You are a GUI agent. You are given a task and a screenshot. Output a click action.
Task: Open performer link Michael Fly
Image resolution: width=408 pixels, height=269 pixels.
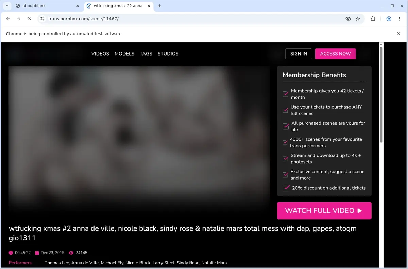point(112,263)
